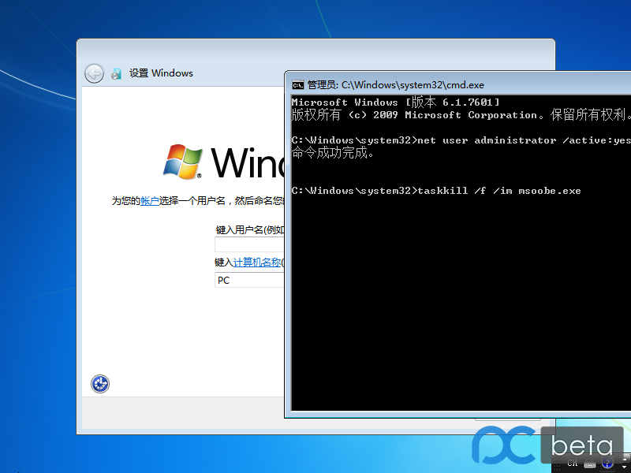This screenshot has width=631, height=473.
Task: Click the 命令成功完成 output line
Action: click(x=333, y=153)
